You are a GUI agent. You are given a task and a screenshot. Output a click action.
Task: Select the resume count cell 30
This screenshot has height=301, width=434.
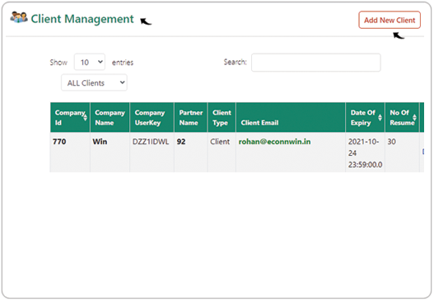point(402,153)
